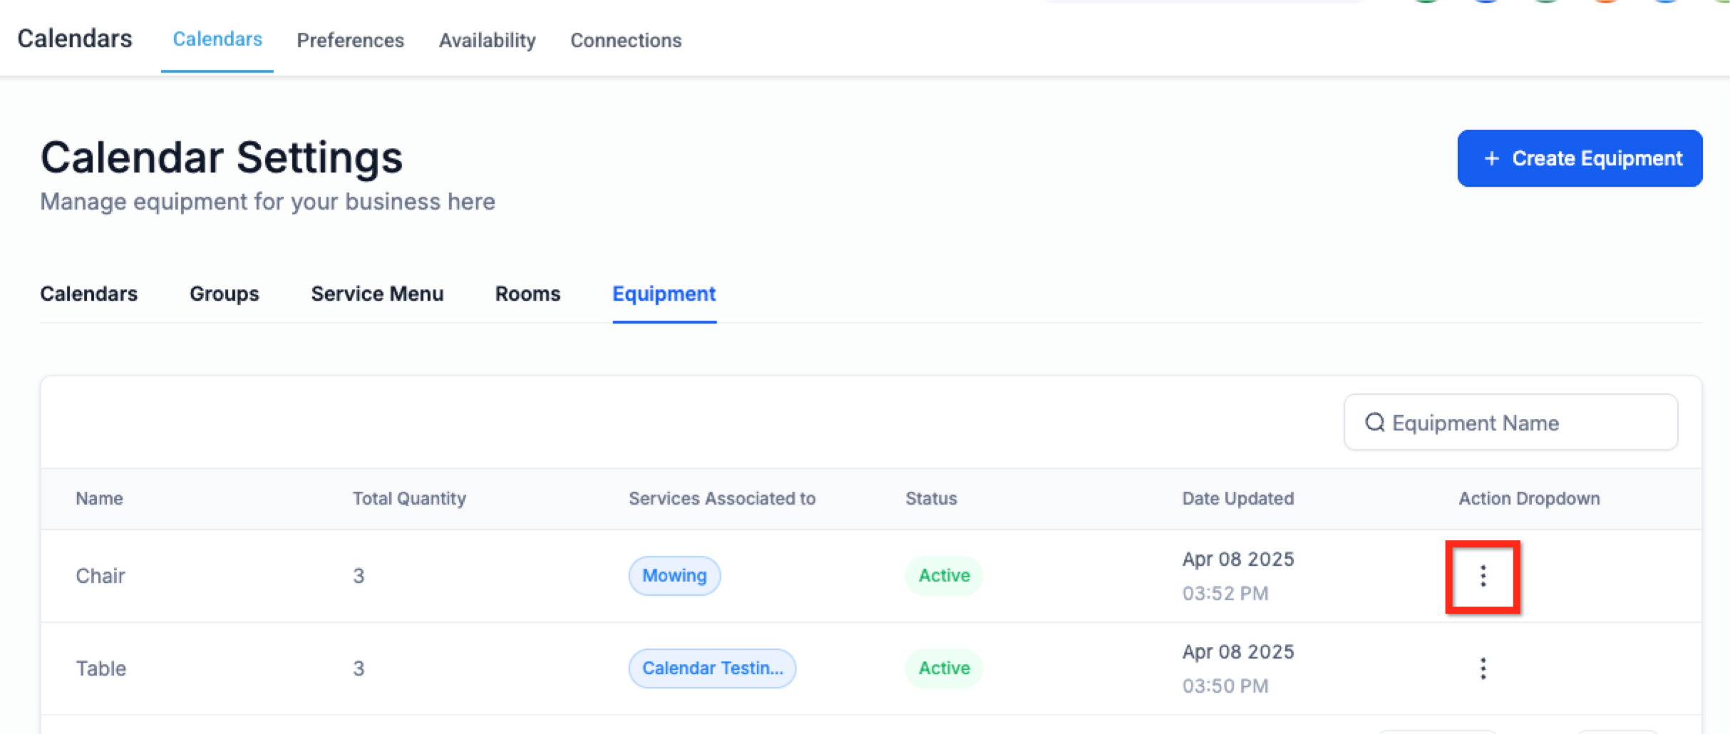
Task: Click the Calendar Testin... service tag
Action: [712, 668]
